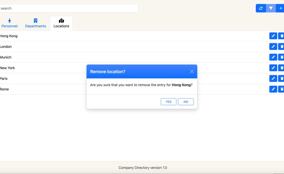Remove the London entry via trash icon

[x=281, y=47]
